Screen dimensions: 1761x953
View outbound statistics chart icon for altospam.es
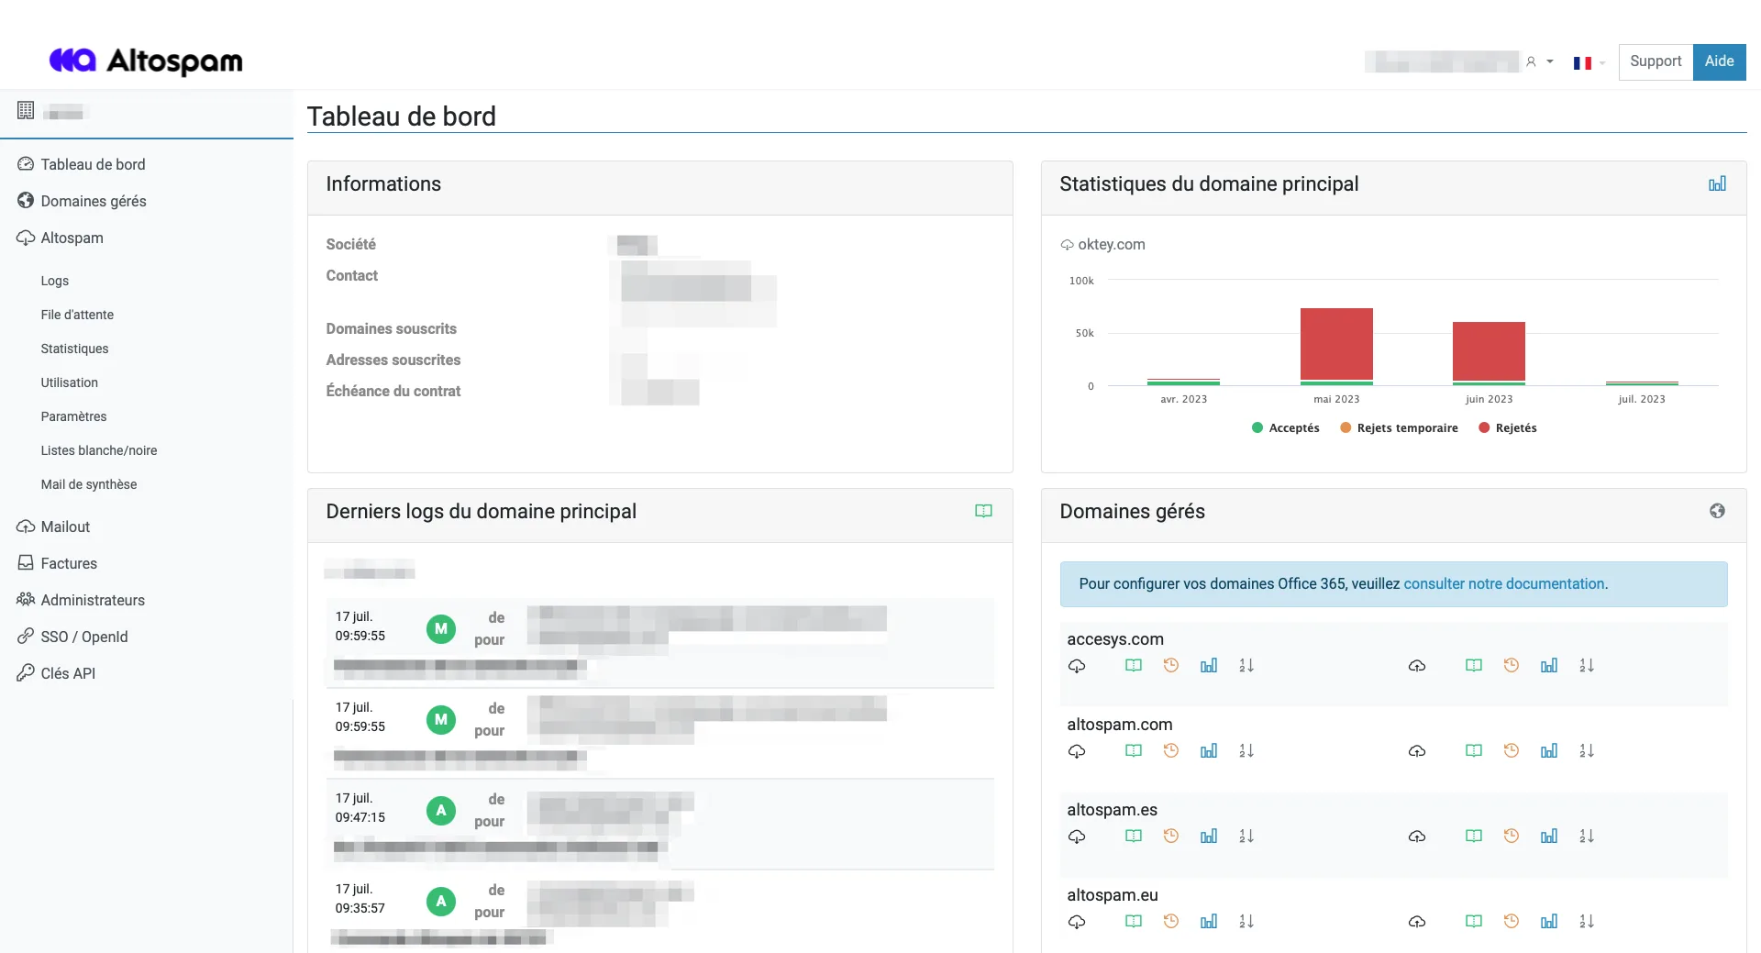(x=1549, y=837)
